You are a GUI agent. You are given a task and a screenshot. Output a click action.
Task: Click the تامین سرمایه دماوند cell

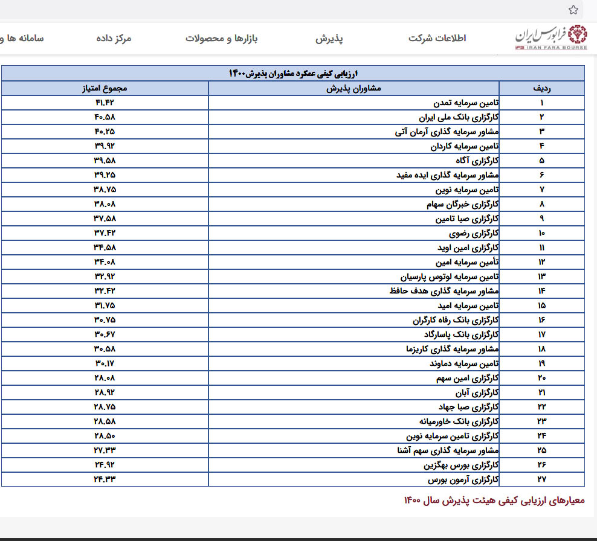click(464, 363)
